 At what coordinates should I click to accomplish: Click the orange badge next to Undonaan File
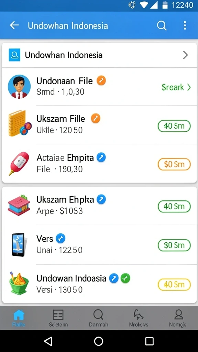tap(101, 80)
